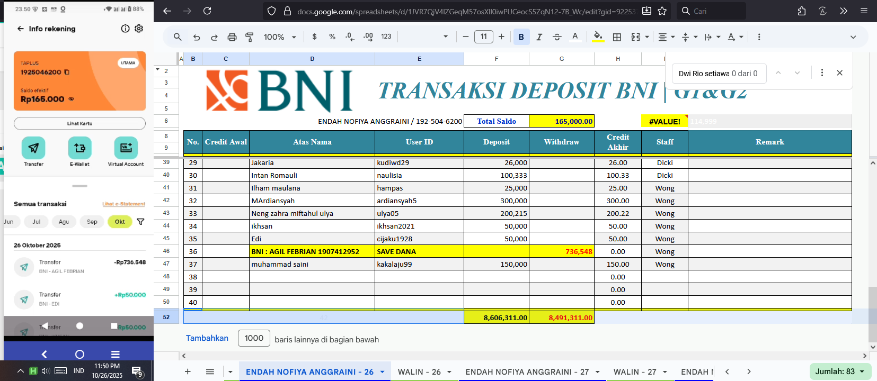Open transaction filter funnel icon
This screenshot has height=381, width=877.
140,222
